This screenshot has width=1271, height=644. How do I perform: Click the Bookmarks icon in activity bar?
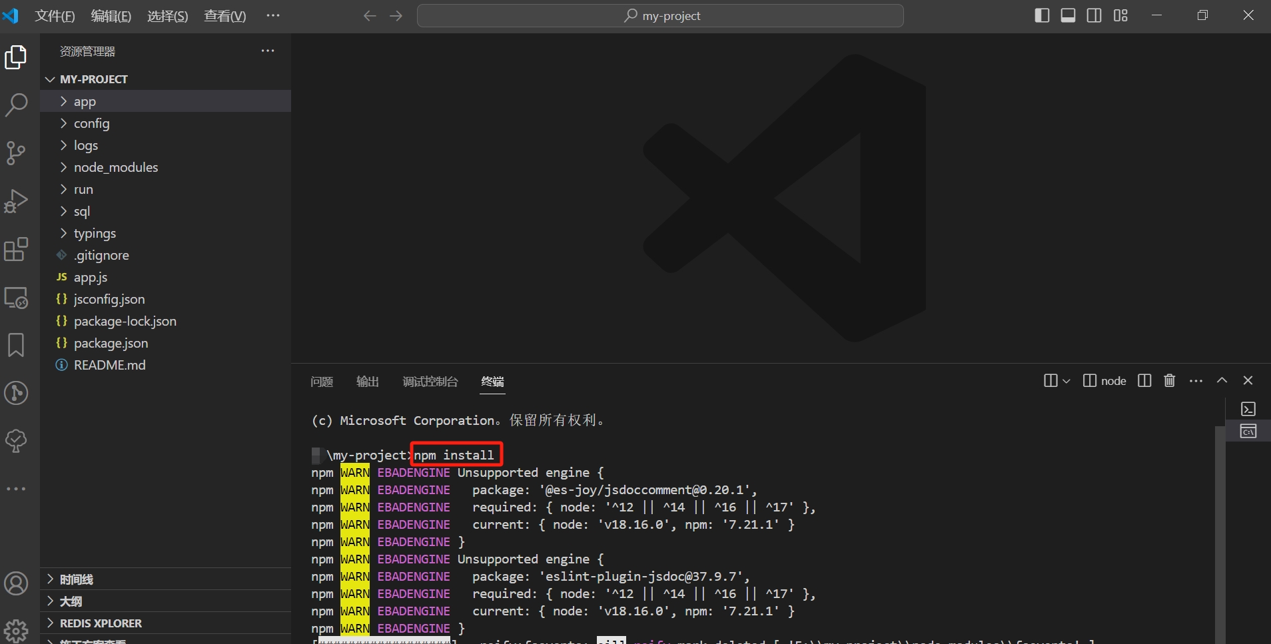coord(16,345)
